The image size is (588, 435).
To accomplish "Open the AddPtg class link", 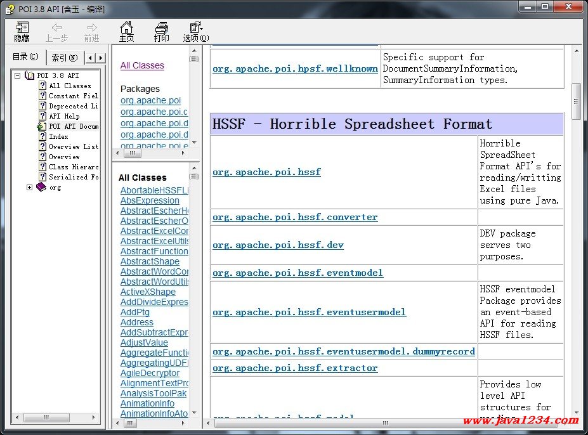I will coord(135,312).
